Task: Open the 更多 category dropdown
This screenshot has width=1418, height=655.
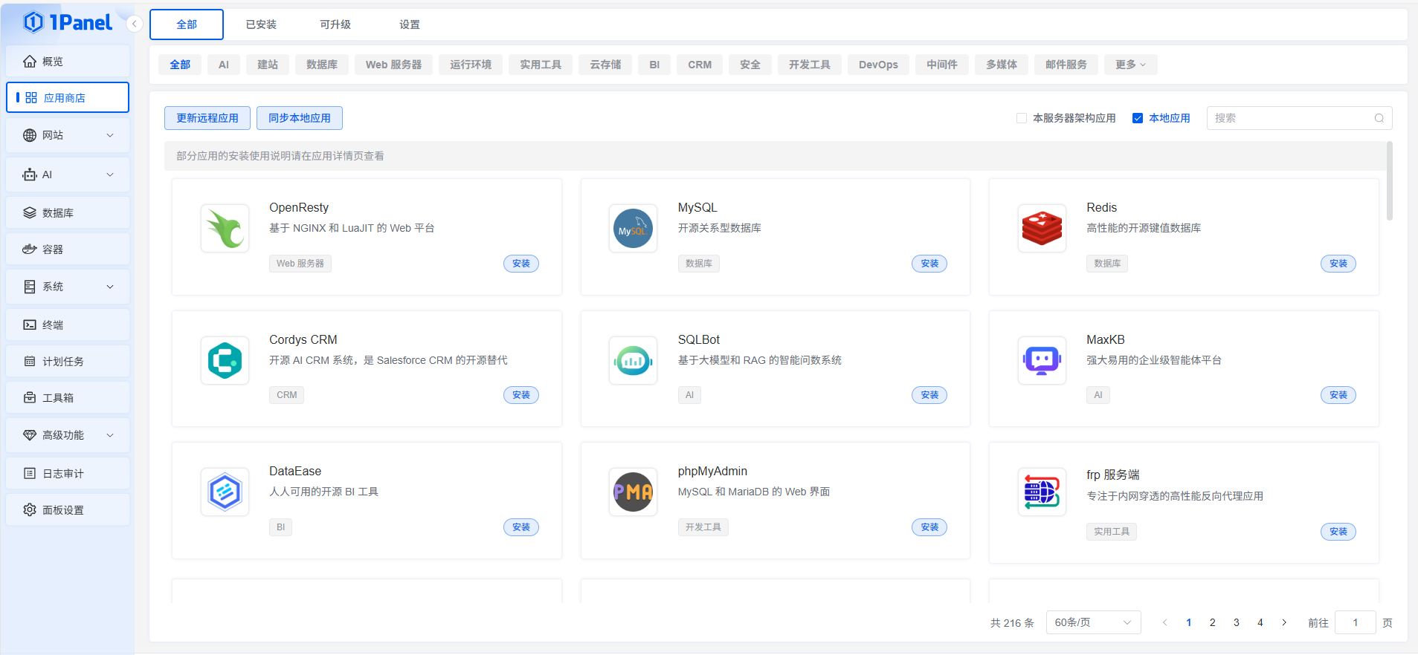Action: pyautogui.click(x=1130, y=65)
